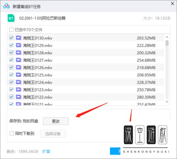Click the 大小: 18.12GB total size label
The width and height of the screenshot is (177, 159).
pos(156,18)
